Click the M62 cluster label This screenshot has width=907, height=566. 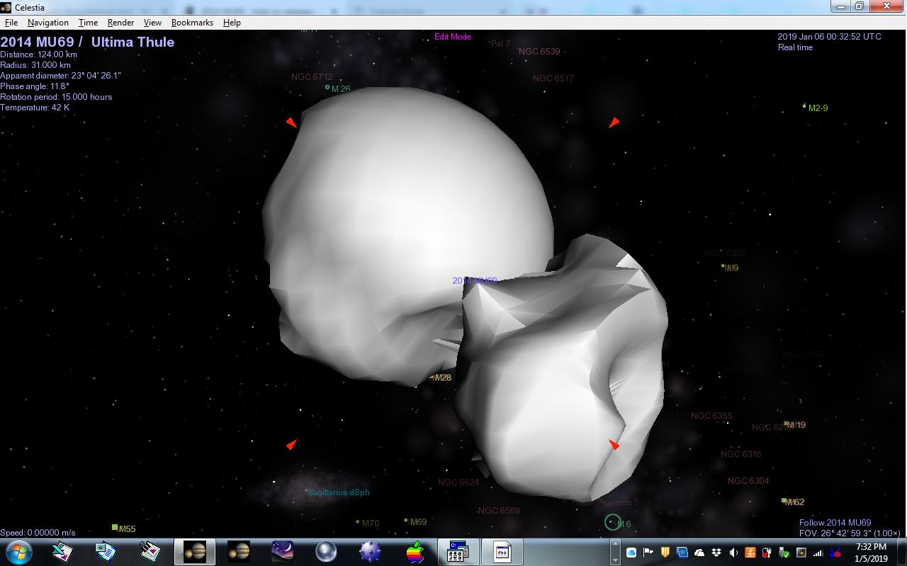coord(796,502)
